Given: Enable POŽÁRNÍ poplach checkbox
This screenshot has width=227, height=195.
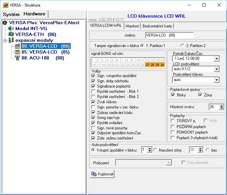Looking at the screenshot, I should tap(173, 127).
